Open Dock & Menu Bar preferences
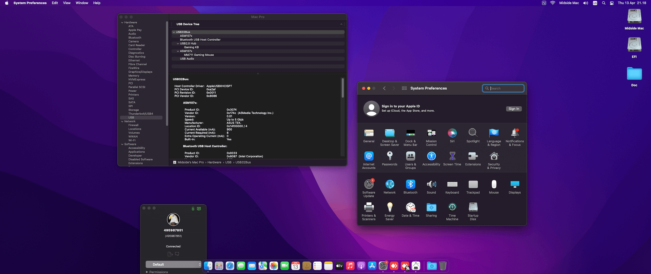The width and height of the screenshot is (651, 274). click(411, 137)
